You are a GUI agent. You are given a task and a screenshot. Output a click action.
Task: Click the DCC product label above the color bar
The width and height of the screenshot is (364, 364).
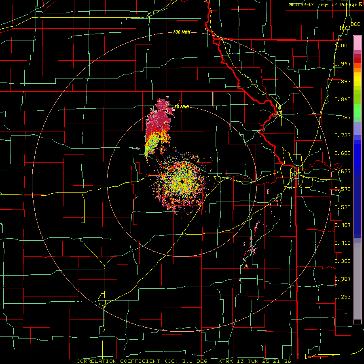click(x=355, y=24)
